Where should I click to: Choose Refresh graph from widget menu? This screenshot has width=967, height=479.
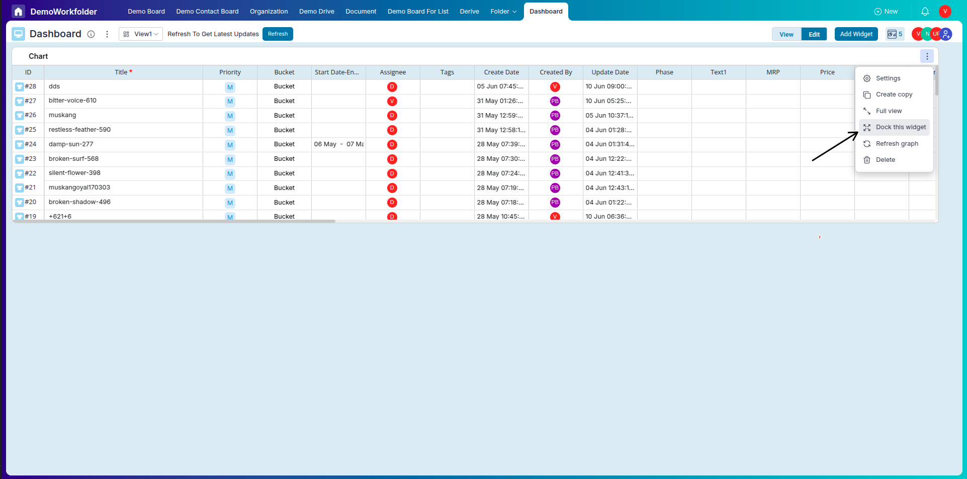(894, 144)
